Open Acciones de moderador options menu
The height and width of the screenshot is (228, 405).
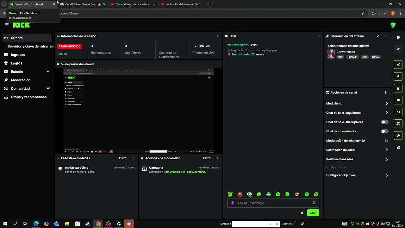tap(217, 158)
